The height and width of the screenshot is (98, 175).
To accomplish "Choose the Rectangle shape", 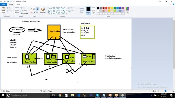I will [x=57, y=8].
